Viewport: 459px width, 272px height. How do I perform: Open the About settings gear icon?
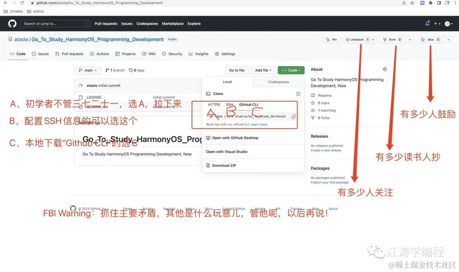(x=385, y=69)
